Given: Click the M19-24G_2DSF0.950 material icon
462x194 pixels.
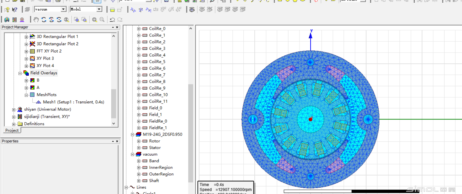Looking at the screenshot, I should pos(138,134).
